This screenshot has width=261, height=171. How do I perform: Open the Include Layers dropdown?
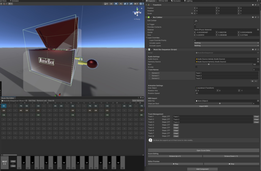click(x=226, y=43)
